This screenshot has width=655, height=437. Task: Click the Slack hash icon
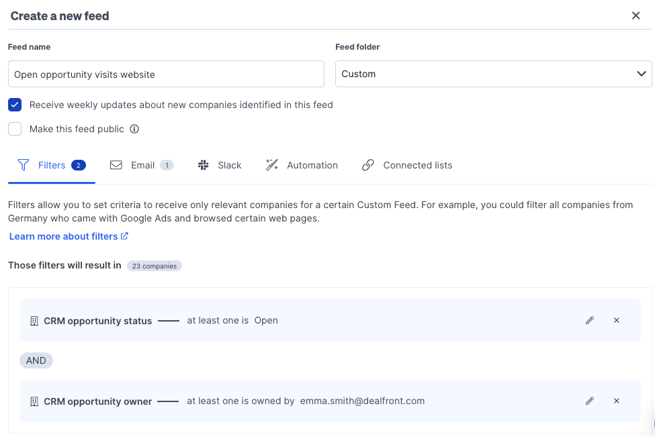point(204,164)
